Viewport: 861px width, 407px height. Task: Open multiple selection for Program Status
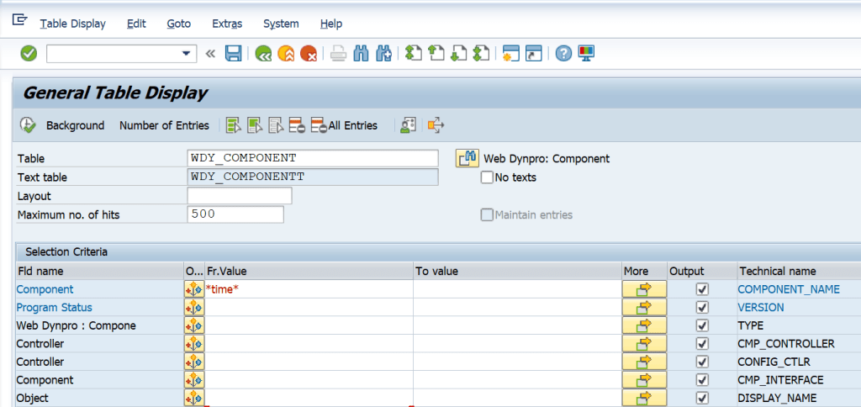point(644,308)
